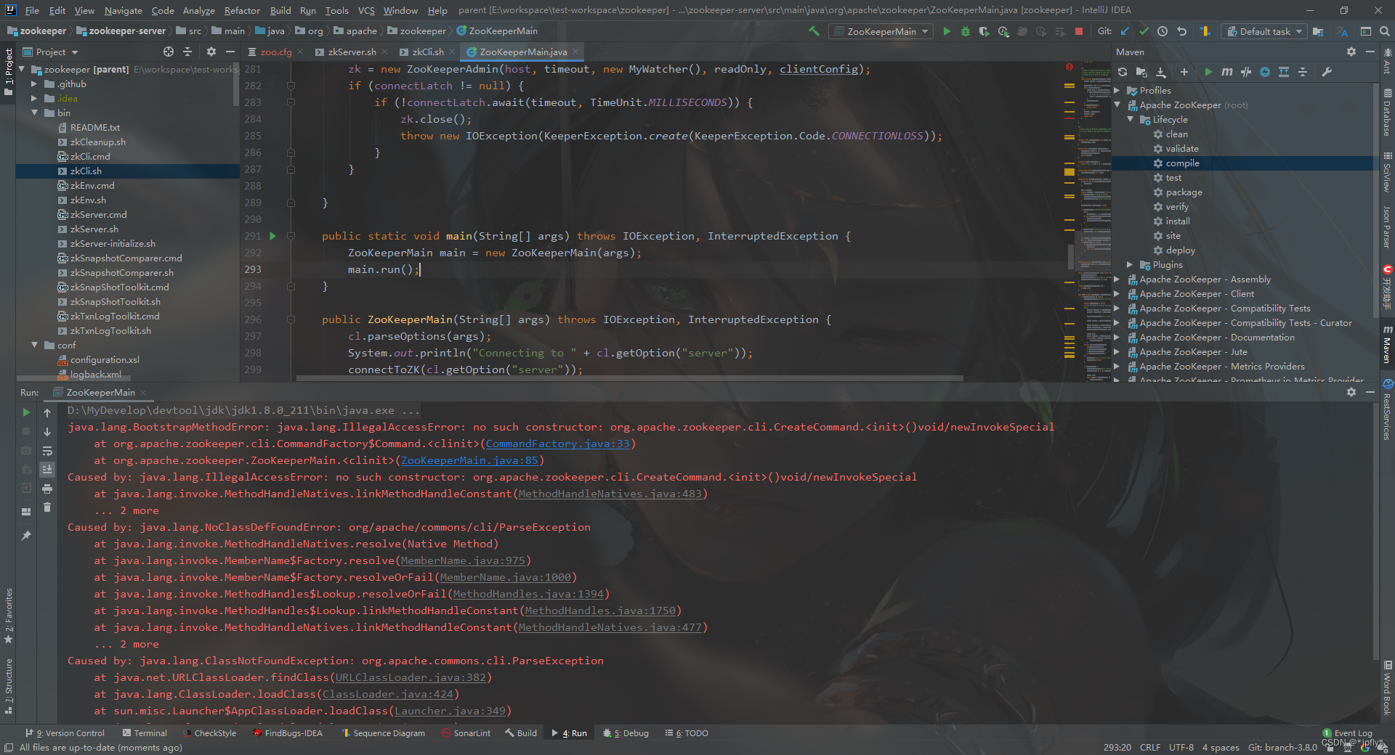This screenshot has height=755, width=1395.
Task: Collapse the Lifecycle node in Maven
Action: tap(1131, 119)
